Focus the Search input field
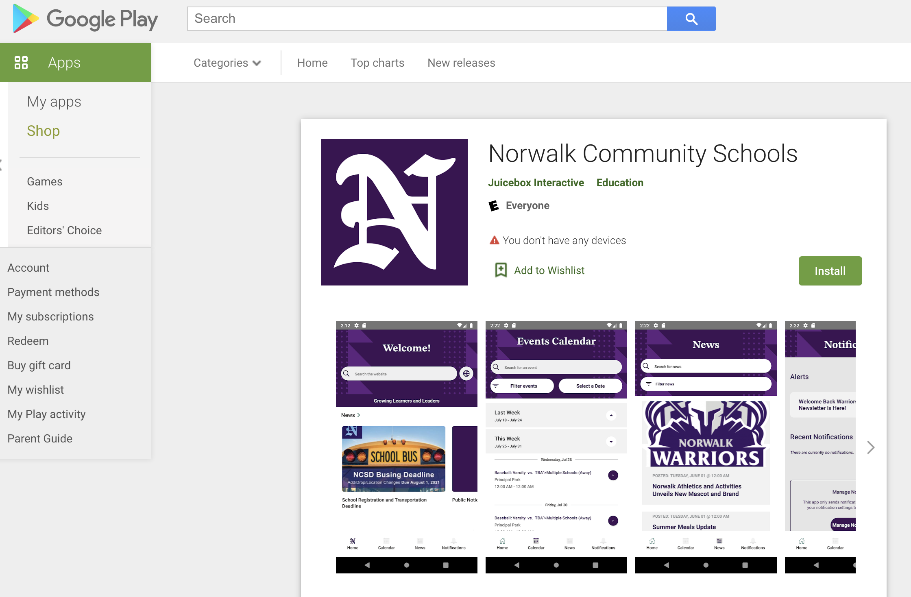 pos(427,19)
